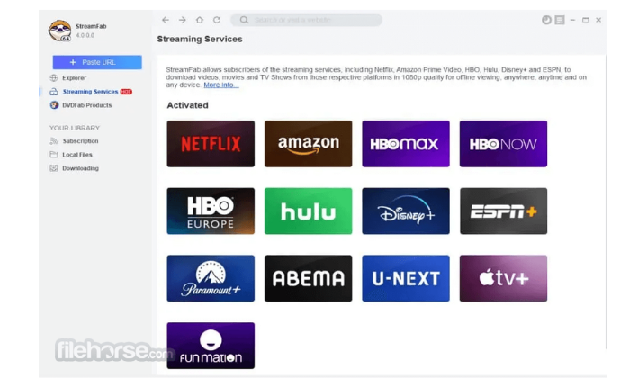
Task: Click the Activated section heading
Action: (x=187, y=105)
